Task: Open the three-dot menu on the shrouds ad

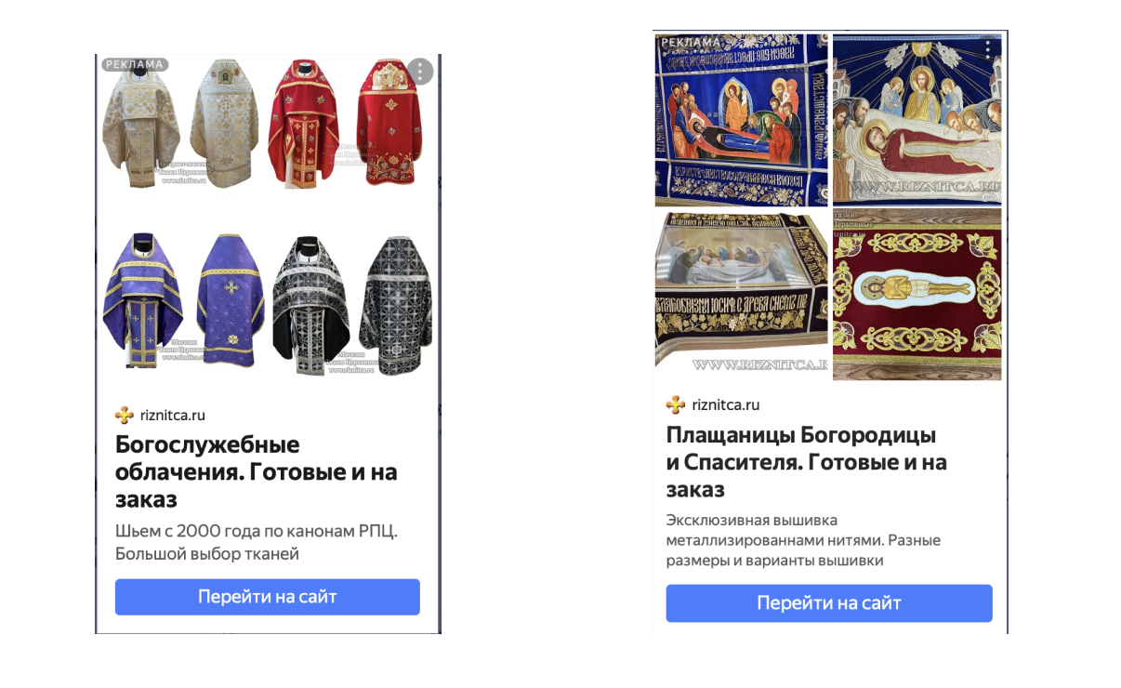Action: 988,48
